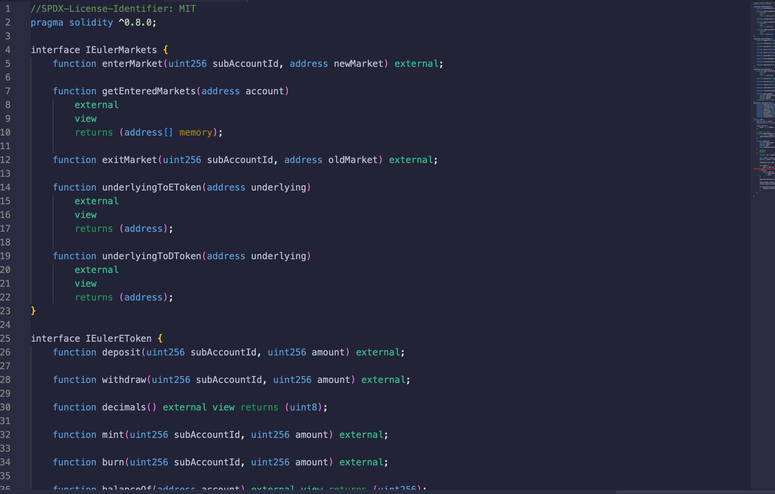The image size is (775, 494).
Task: Click 'memory' keyword on line 10
Action: pyautogui.click(x=196, y=132)
